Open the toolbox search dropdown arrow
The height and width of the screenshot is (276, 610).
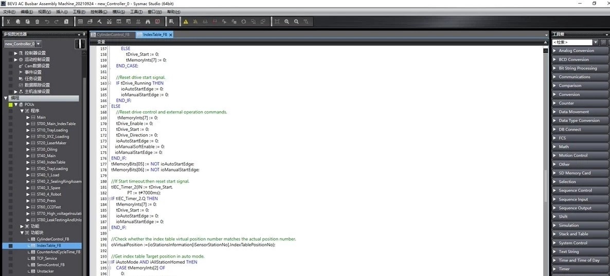click(x=596, y=42)
